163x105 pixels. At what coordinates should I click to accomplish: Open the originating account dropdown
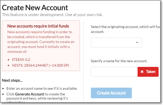pyautogui.click(x=116, y=43)
